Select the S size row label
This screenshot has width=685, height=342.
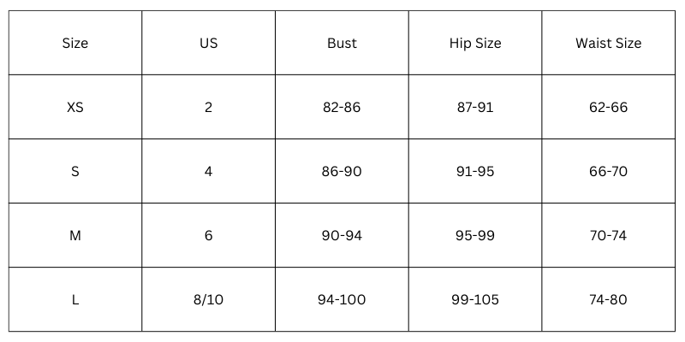(75, 171)
